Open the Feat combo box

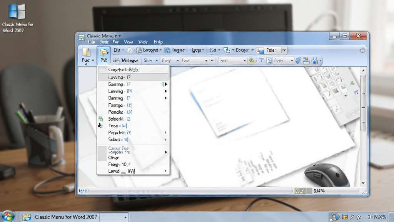click(x=195, y=61)
